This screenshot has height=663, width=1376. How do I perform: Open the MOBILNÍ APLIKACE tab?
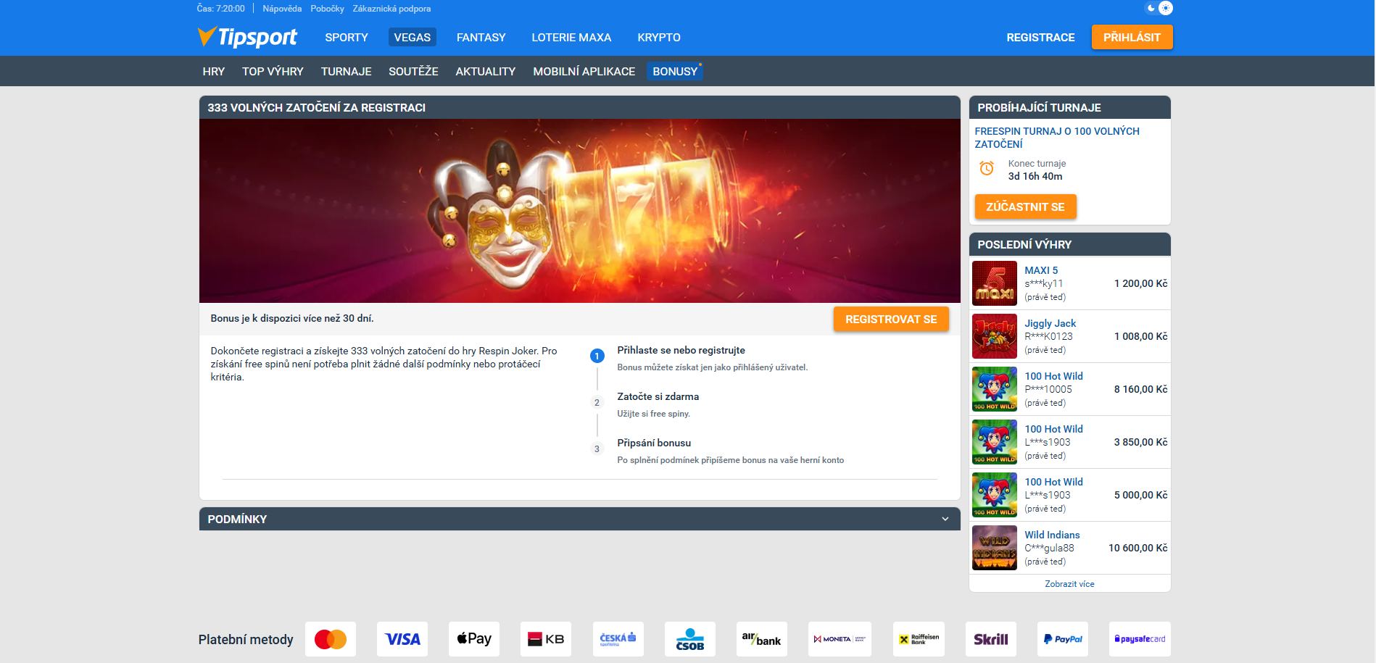584,71
